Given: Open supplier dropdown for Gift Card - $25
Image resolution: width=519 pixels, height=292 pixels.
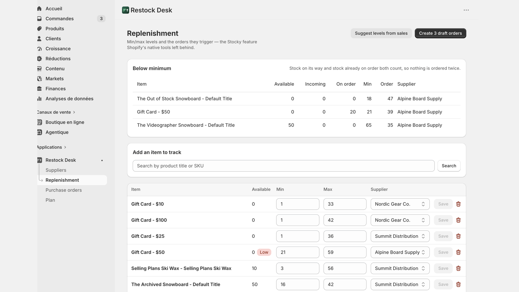Looking at the screenshot, I should pos(400,236).
